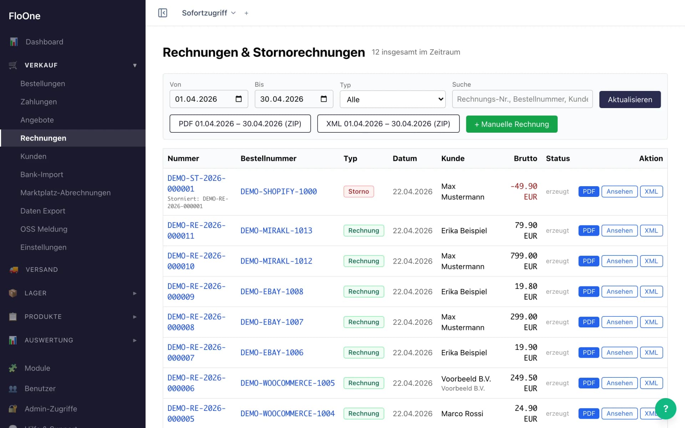Open the Sofortzugriff dropdown
685x428 pixels.
tap(209, 13)
